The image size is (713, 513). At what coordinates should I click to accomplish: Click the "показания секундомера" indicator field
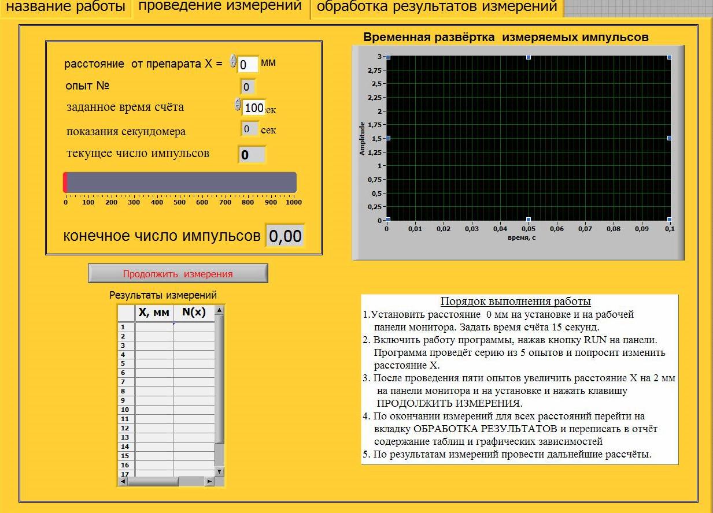(249, 129)
